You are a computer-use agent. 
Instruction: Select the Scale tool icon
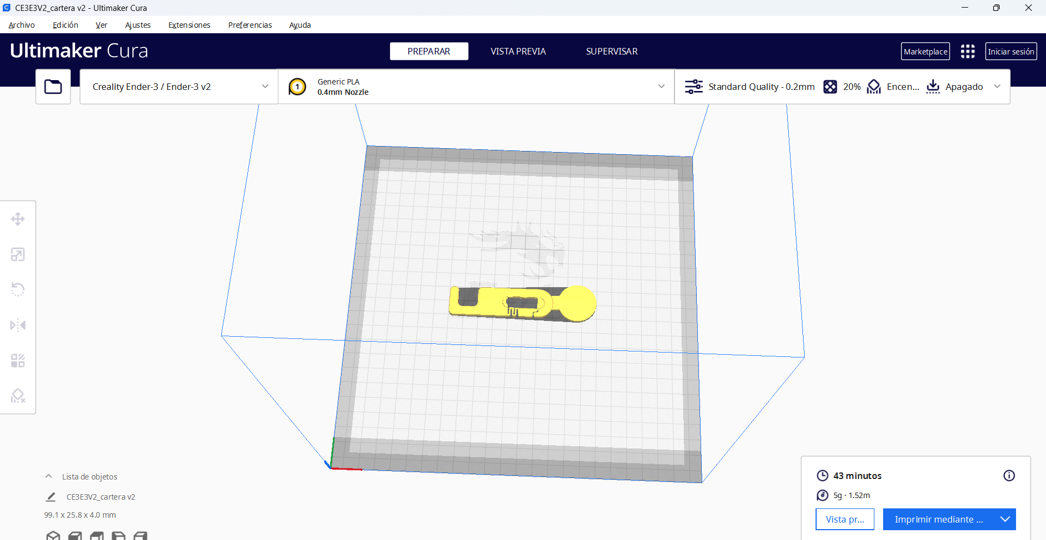[x=18, y=254]
